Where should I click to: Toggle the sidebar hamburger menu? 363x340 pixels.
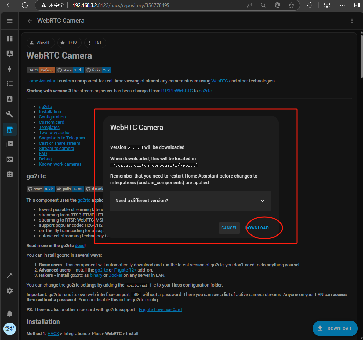(x=10, y=21)
